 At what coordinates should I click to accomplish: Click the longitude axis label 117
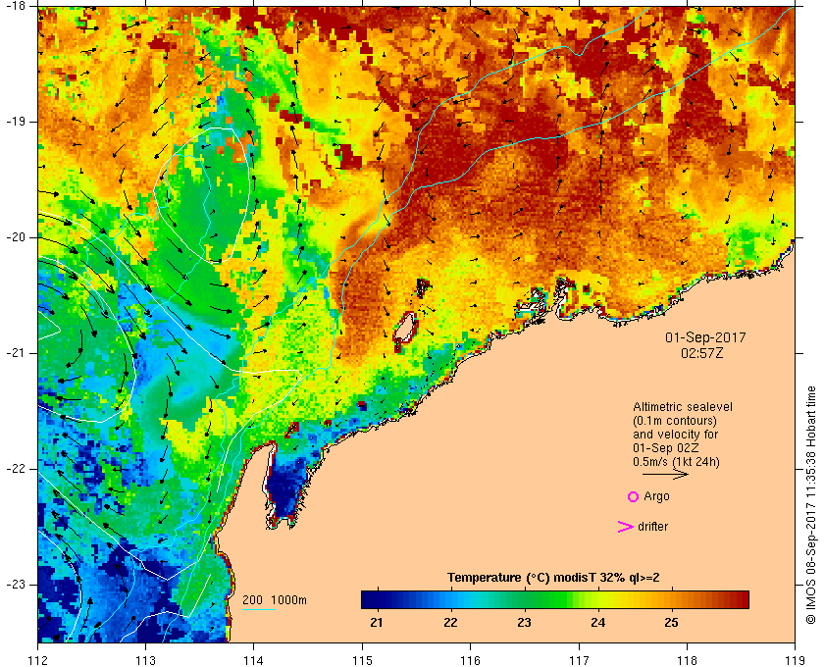click(x=579, y=659)
